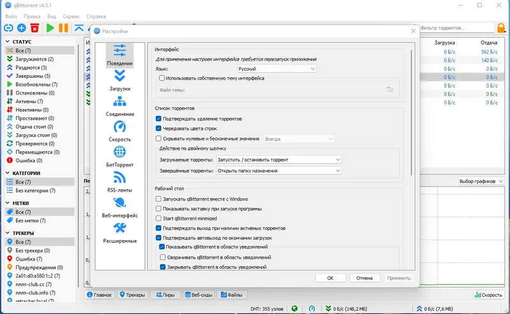This screenshot has width=510, height=314.
Task: Open the Справка menu
Action: (96, 17)
